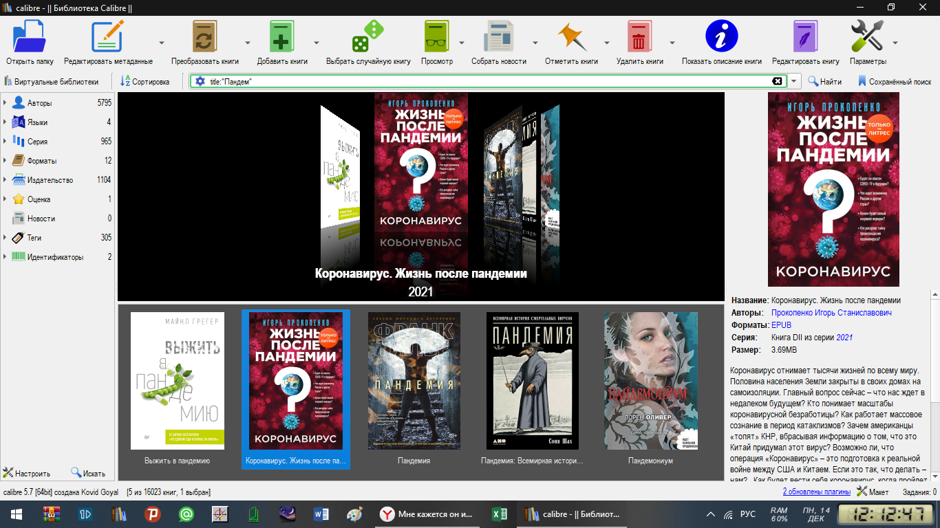The width and height of the screenshot is (940, 528).
Task: Click the 2021 series link
Action: pos(844,338)
